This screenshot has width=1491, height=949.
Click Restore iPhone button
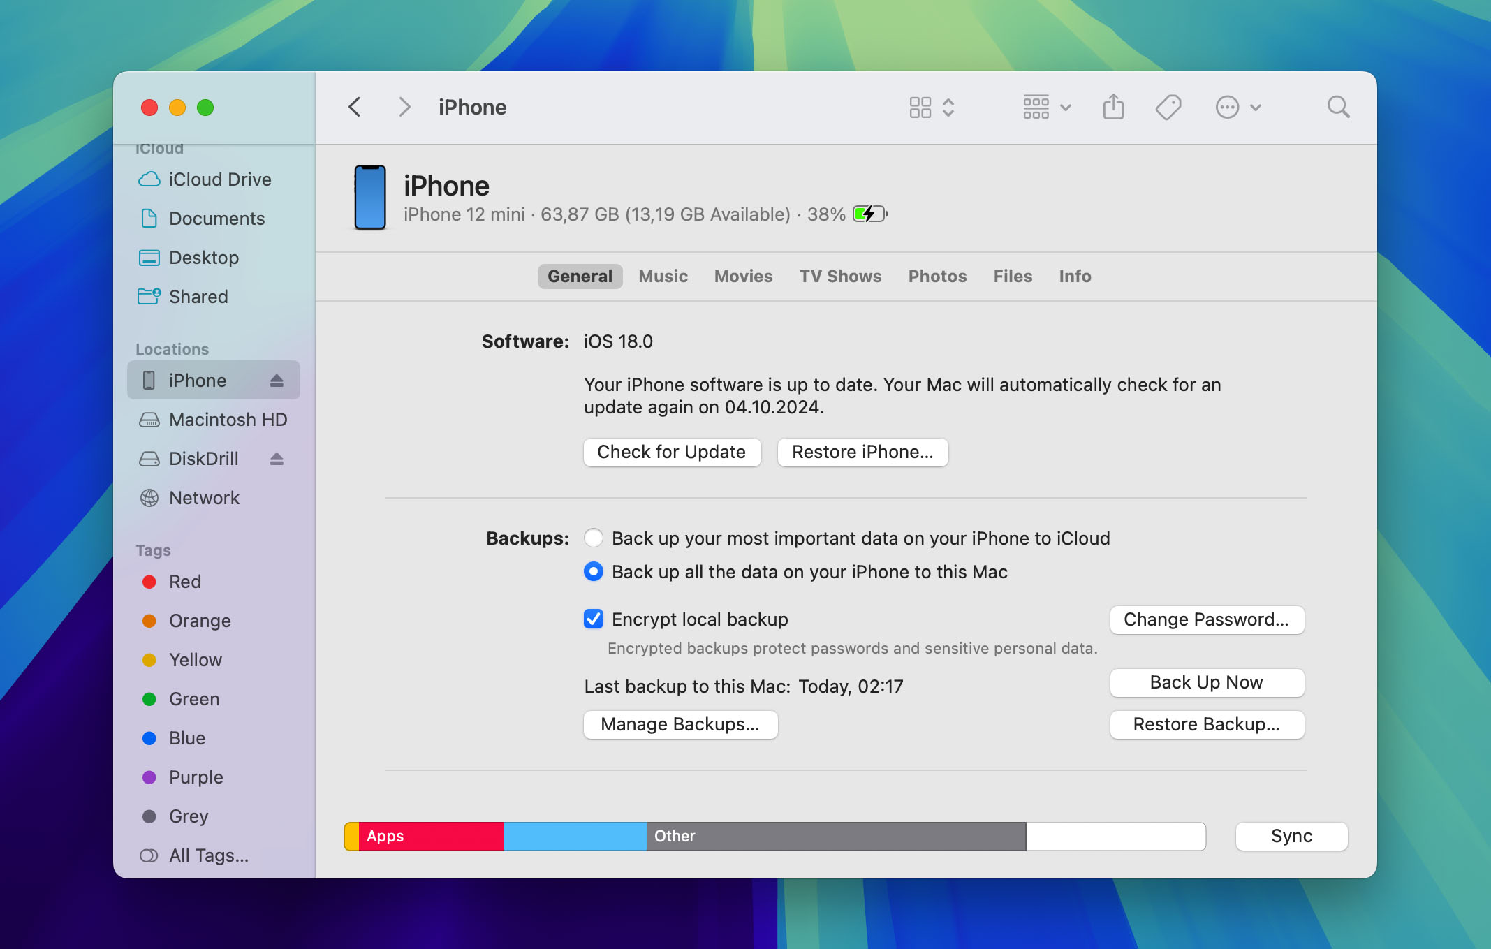click(x=862, y=453)
